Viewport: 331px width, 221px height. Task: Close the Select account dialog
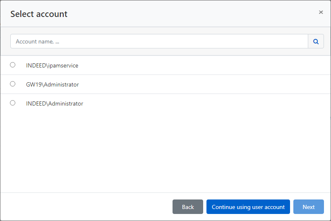point(321,12)
